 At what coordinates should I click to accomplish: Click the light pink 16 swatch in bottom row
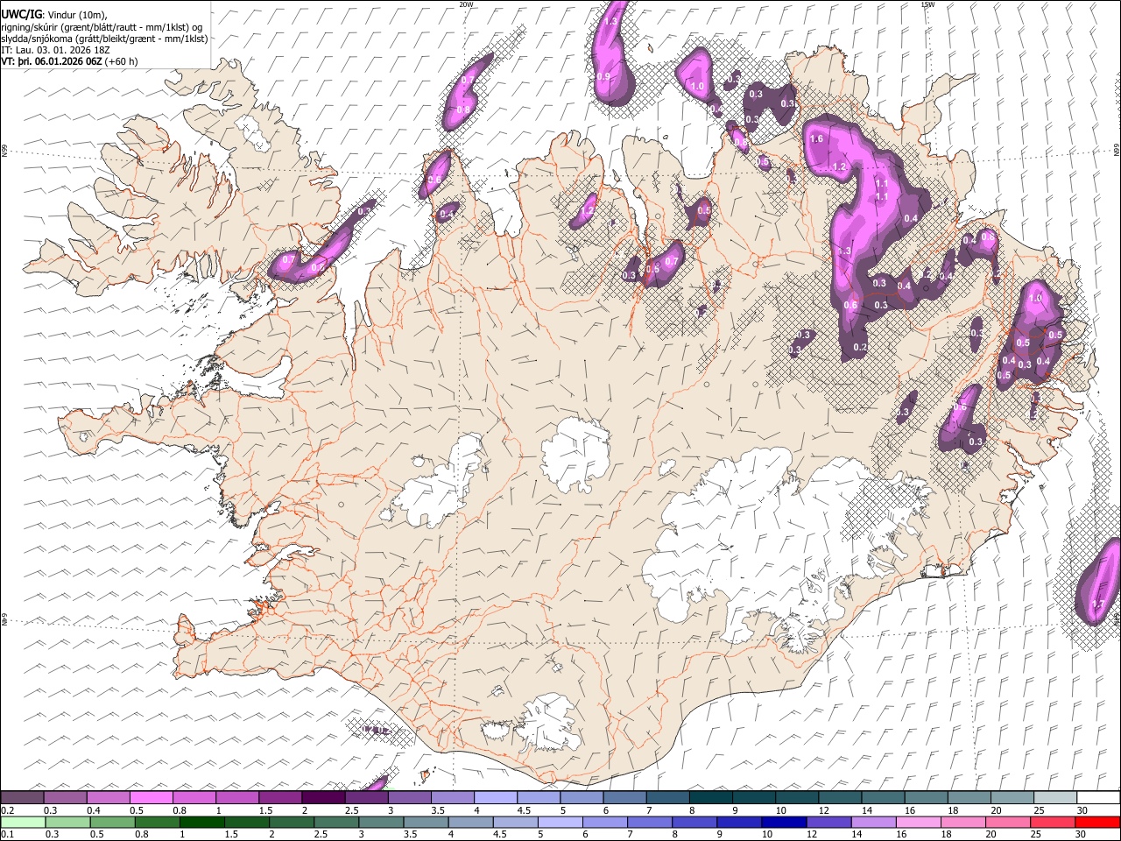[918, 822]
